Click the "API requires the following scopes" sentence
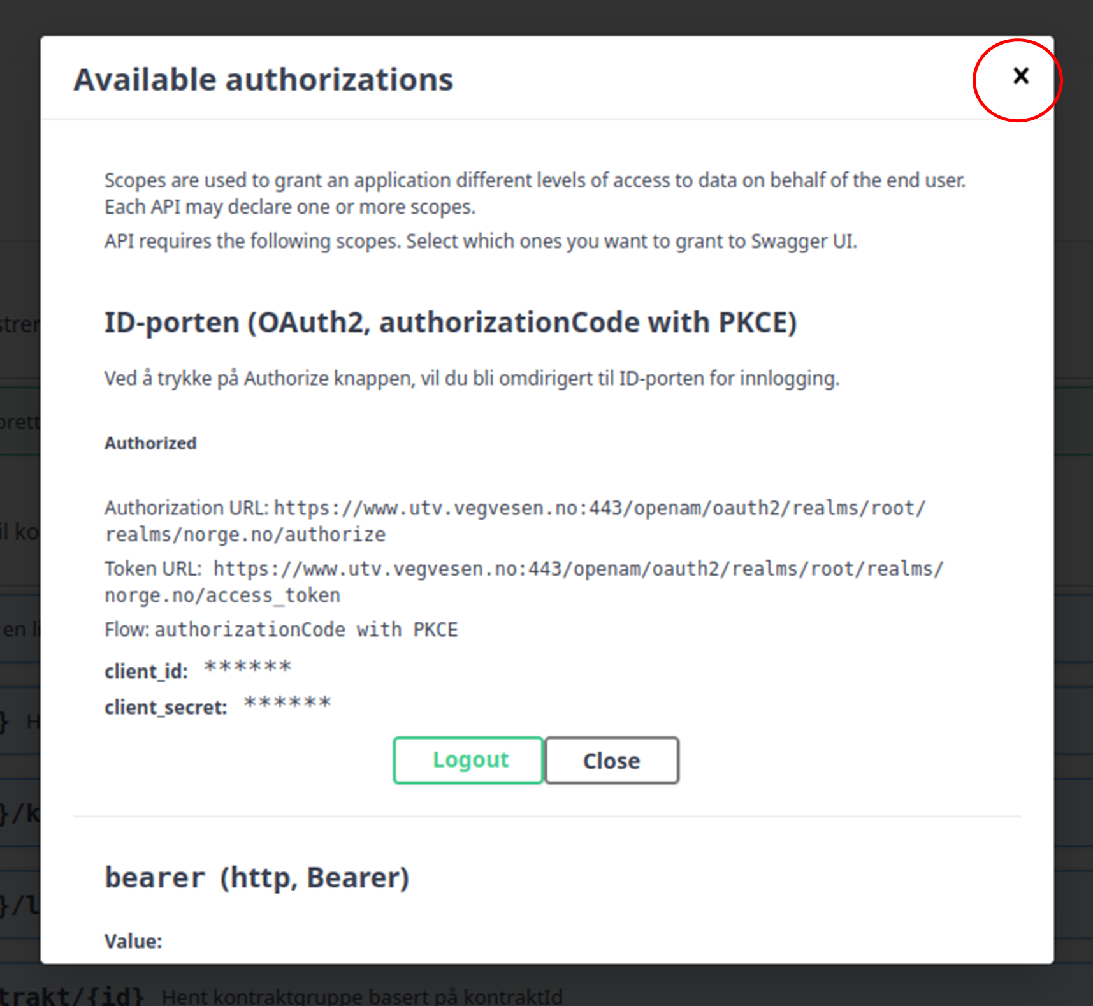Viewport: 1093px width, 1006px height. pyautogui.click(x=481, y=242)
